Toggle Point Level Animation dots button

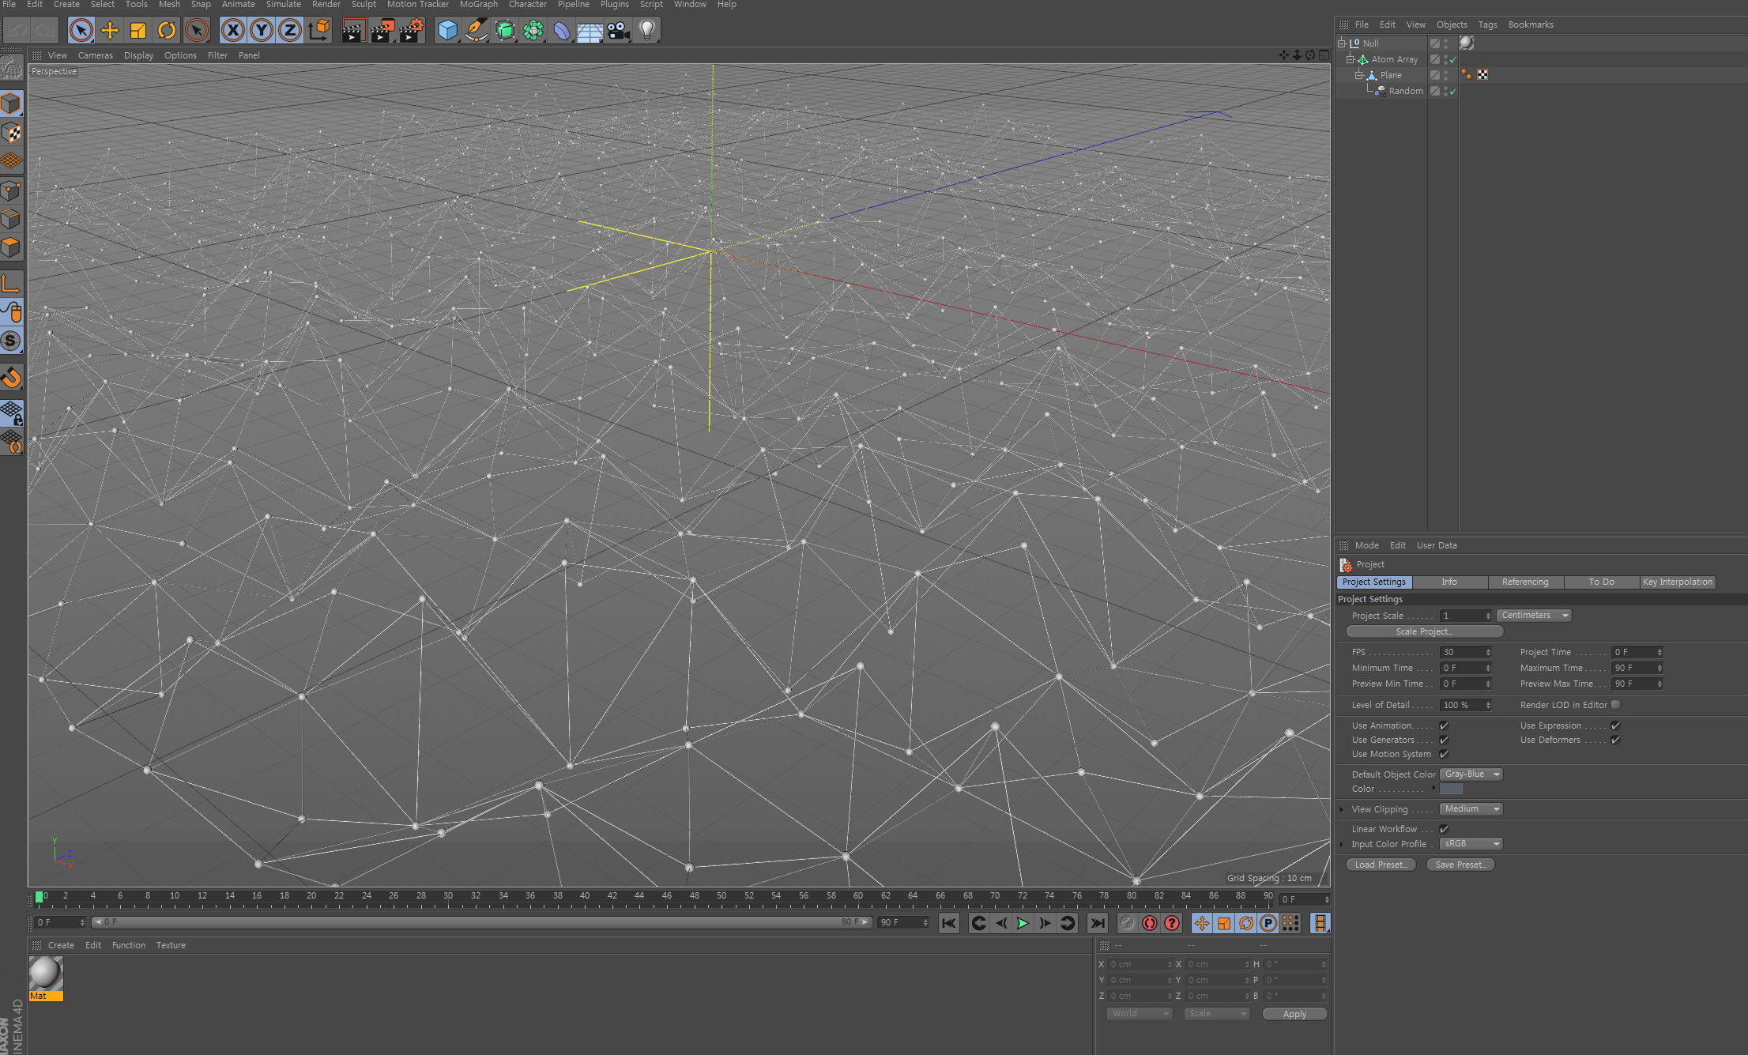pos(1290,923)
